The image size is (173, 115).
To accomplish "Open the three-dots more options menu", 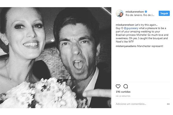I will (168, 104).
